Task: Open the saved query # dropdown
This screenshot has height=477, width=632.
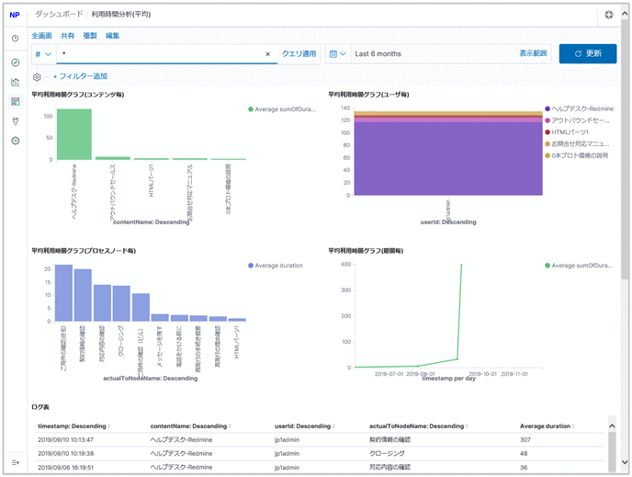Action: (x=43, y=54)
